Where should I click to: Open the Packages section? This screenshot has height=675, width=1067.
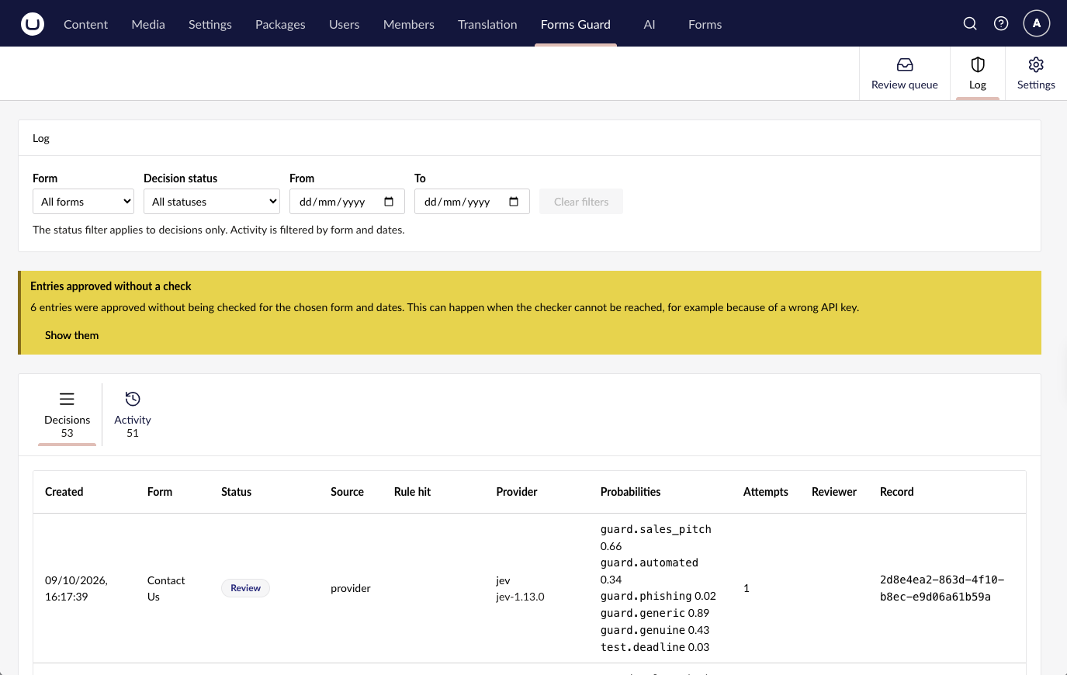click(280, 24)
